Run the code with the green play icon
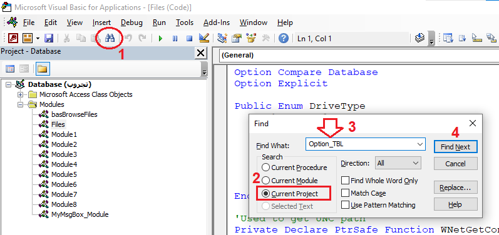Screen dimensions: 499x235 point(160,39)
